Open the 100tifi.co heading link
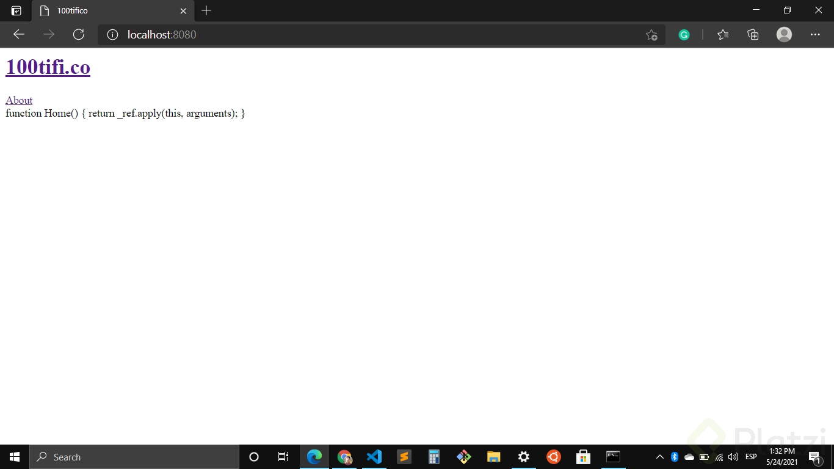 pos(48,67)
